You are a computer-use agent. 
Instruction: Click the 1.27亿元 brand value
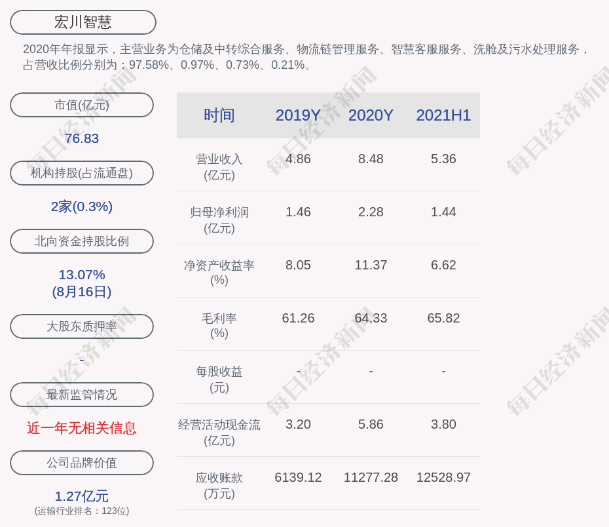(x=82, y=496)
